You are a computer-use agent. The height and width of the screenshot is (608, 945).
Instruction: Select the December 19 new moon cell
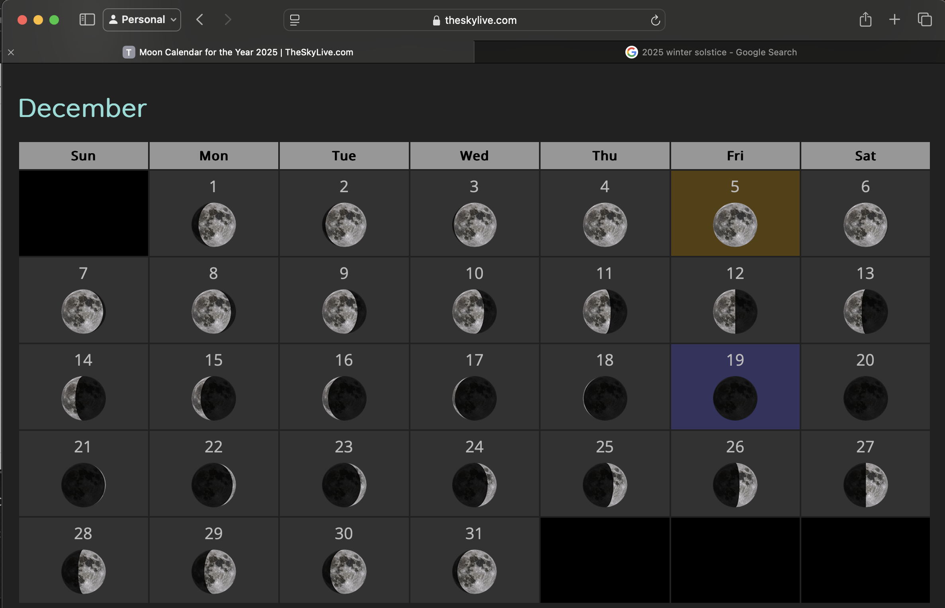tap(735, 387)
